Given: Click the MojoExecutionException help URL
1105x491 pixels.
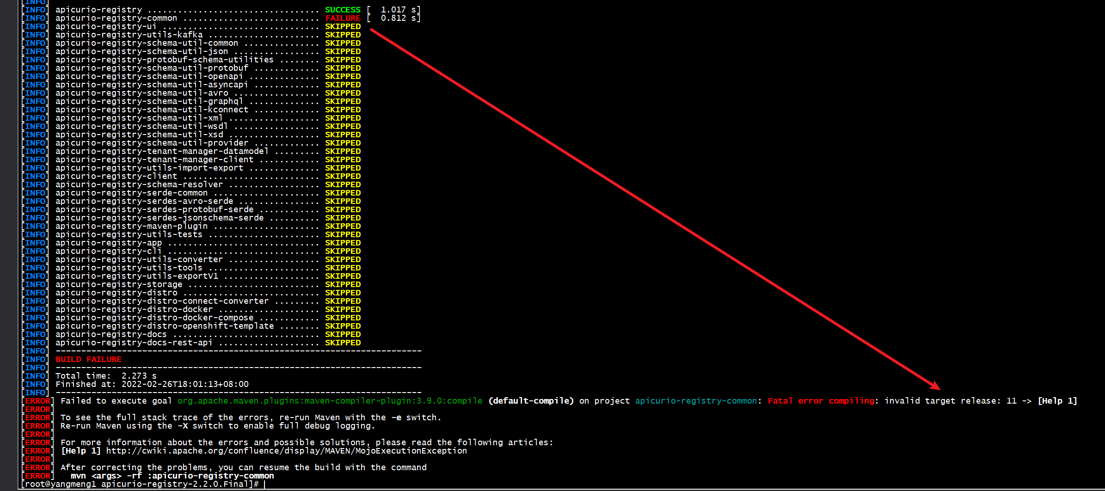Looking at the screenshot, I should pyautogui.click(x=287, y=451).
